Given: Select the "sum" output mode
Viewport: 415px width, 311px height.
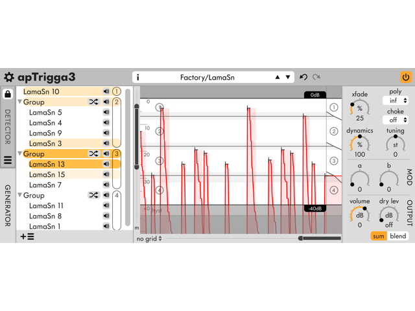Looking at the screenshot, I should tap(379, 236).
